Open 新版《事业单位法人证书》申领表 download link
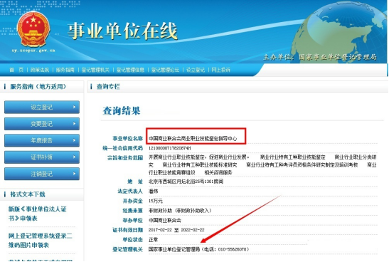 tap(38, 214)
